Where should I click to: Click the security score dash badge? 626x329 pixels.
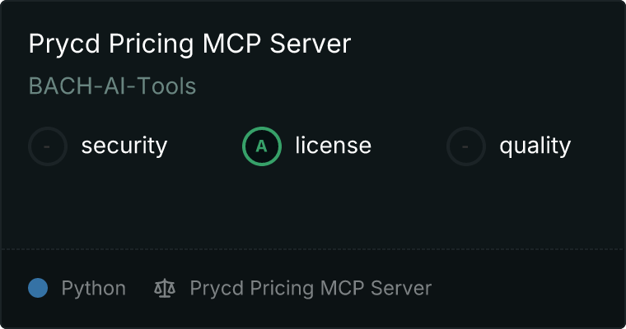48,146
